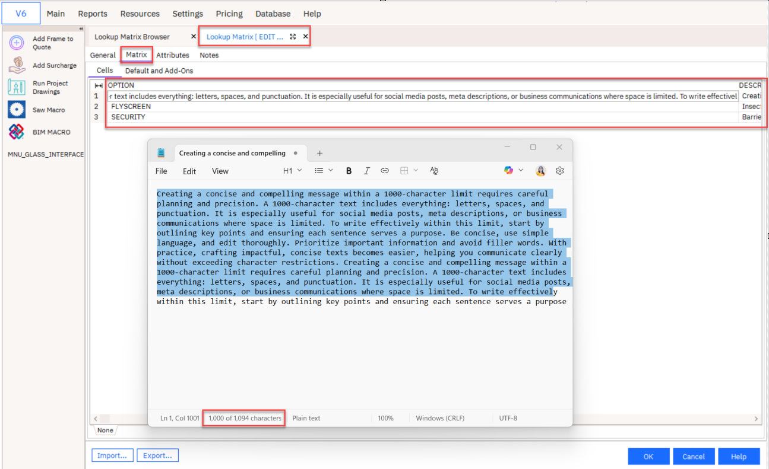Expand the bullet list style dropdown

coord(324,171)
